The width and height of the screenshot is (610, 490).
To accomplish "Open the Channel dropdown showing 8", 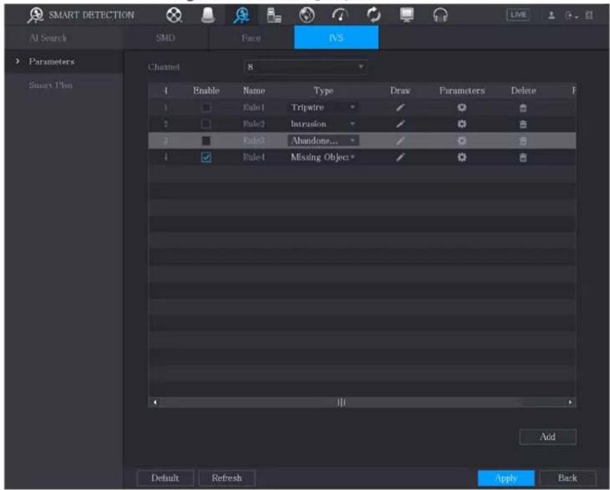I will 305,67.
